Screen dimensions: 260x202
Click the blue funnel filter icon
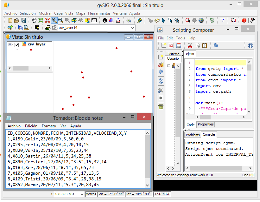coord(223,20)
